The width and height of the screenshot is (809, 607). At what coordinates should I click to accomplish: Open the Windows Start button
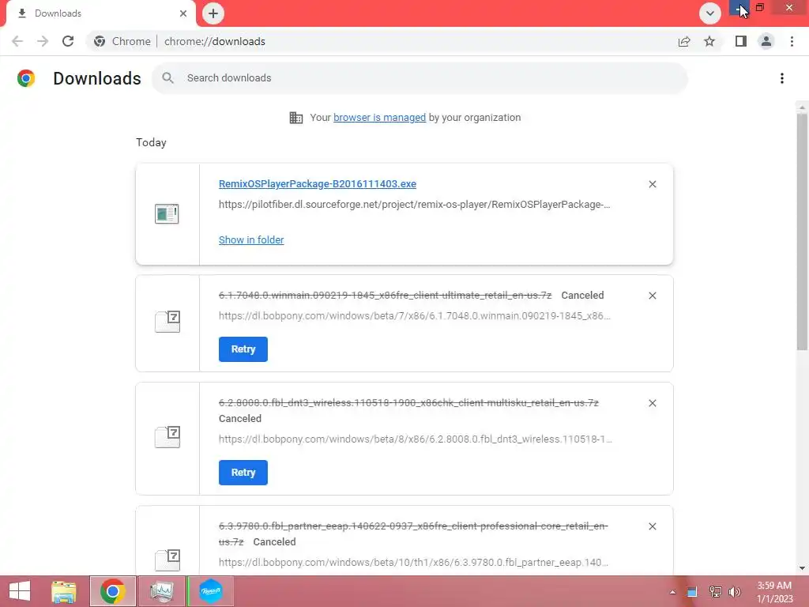click(x=20, y=591)
